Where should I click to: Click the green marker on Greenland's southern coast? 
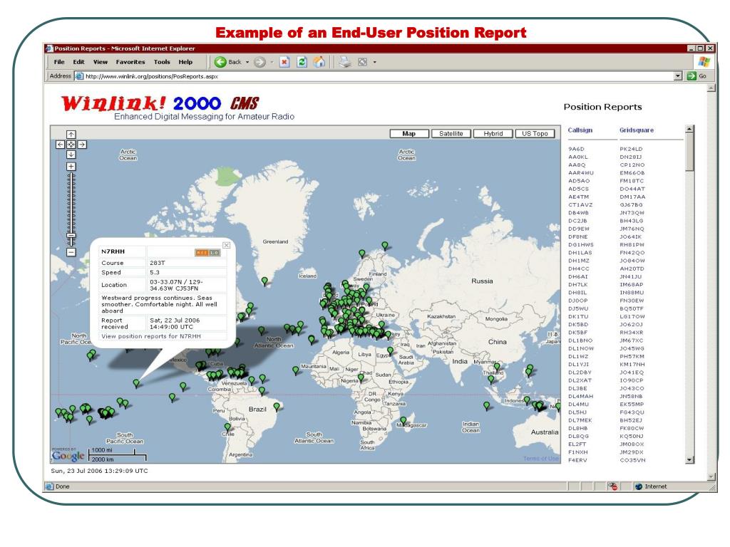coord(264,281)
